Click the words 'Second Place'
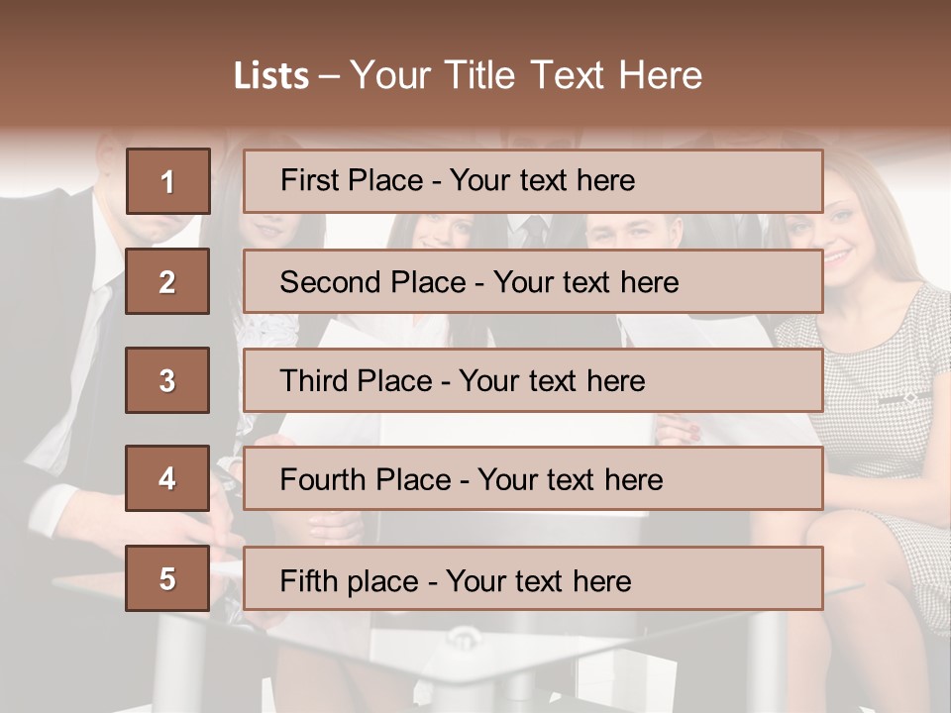 point(372,282)
